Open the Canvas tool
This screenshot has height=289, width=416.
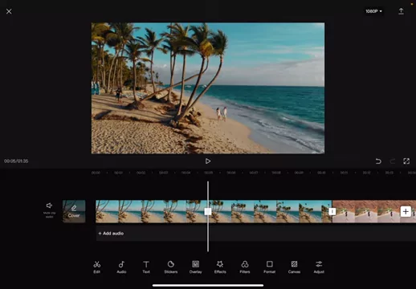point(294,267)
